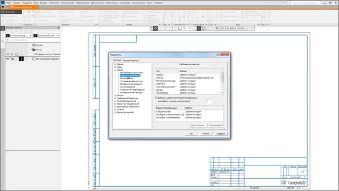Image resolution: width=339 pixels, height=191 pixels.
Task: Select the Текстовый документ template row
Action: 188,87
